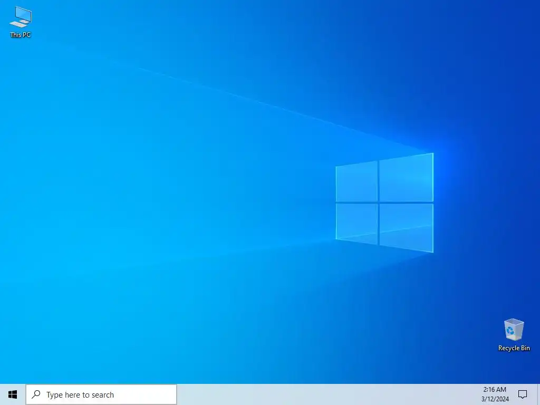The height and width of the screenshot is (405, 540).
Task: Select the This PC desktop icon
Action: (21, 22)
